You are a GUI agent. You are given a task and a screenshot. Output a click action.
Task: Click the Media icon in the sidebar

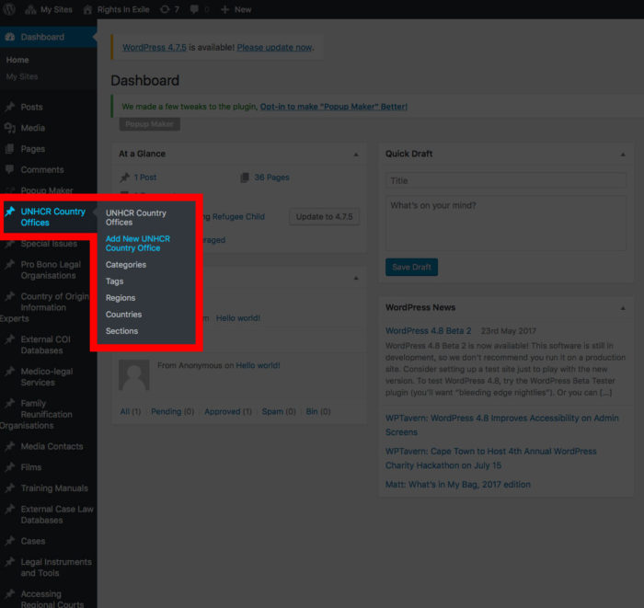click(10, 128)
